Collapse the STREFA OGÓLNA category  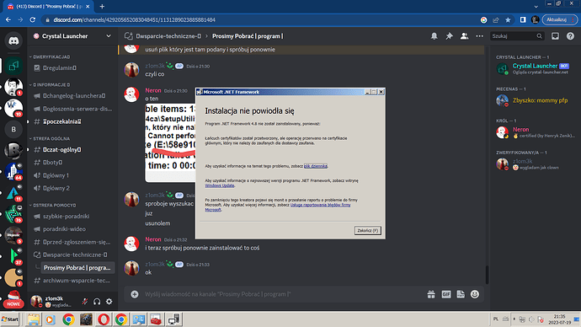[x=51, y=138]
